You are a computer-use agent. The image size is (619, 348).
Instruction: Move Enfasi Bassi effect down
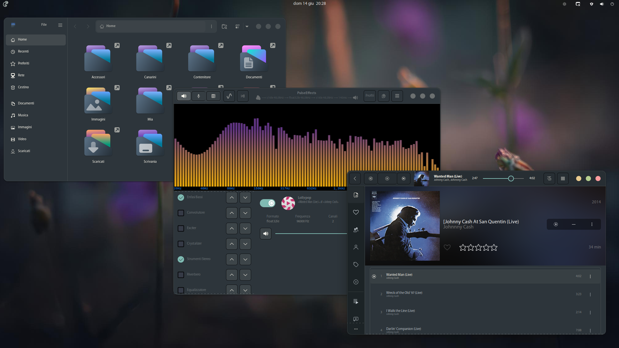[x=245, y=197]
